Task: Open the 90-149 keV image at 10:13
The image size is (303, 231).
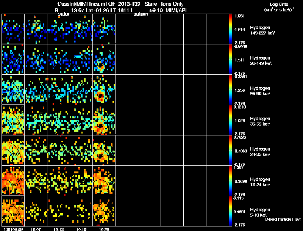Action: click(59, 59)
